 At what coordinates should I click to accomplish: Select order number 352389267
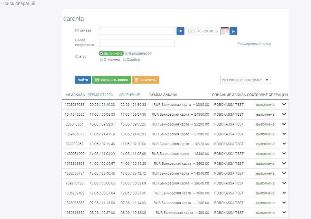coord(75,144)
